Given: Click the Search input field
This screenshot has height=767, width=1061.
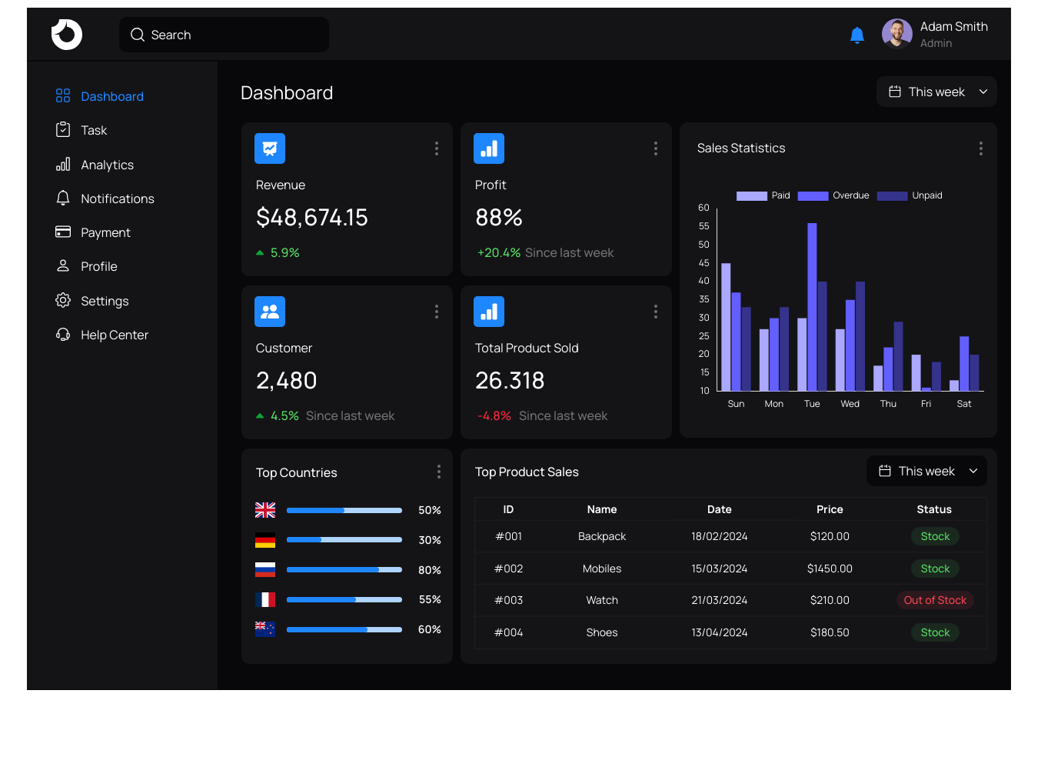Looking at the screenshot, I should point(224,35).
